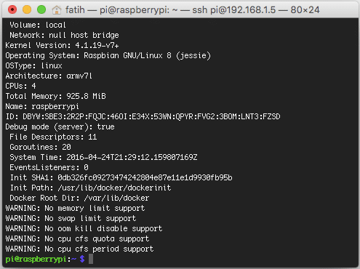Click the green zoom window button
The width and height of the screenshot is (360, 269).
tap(41, 9)
